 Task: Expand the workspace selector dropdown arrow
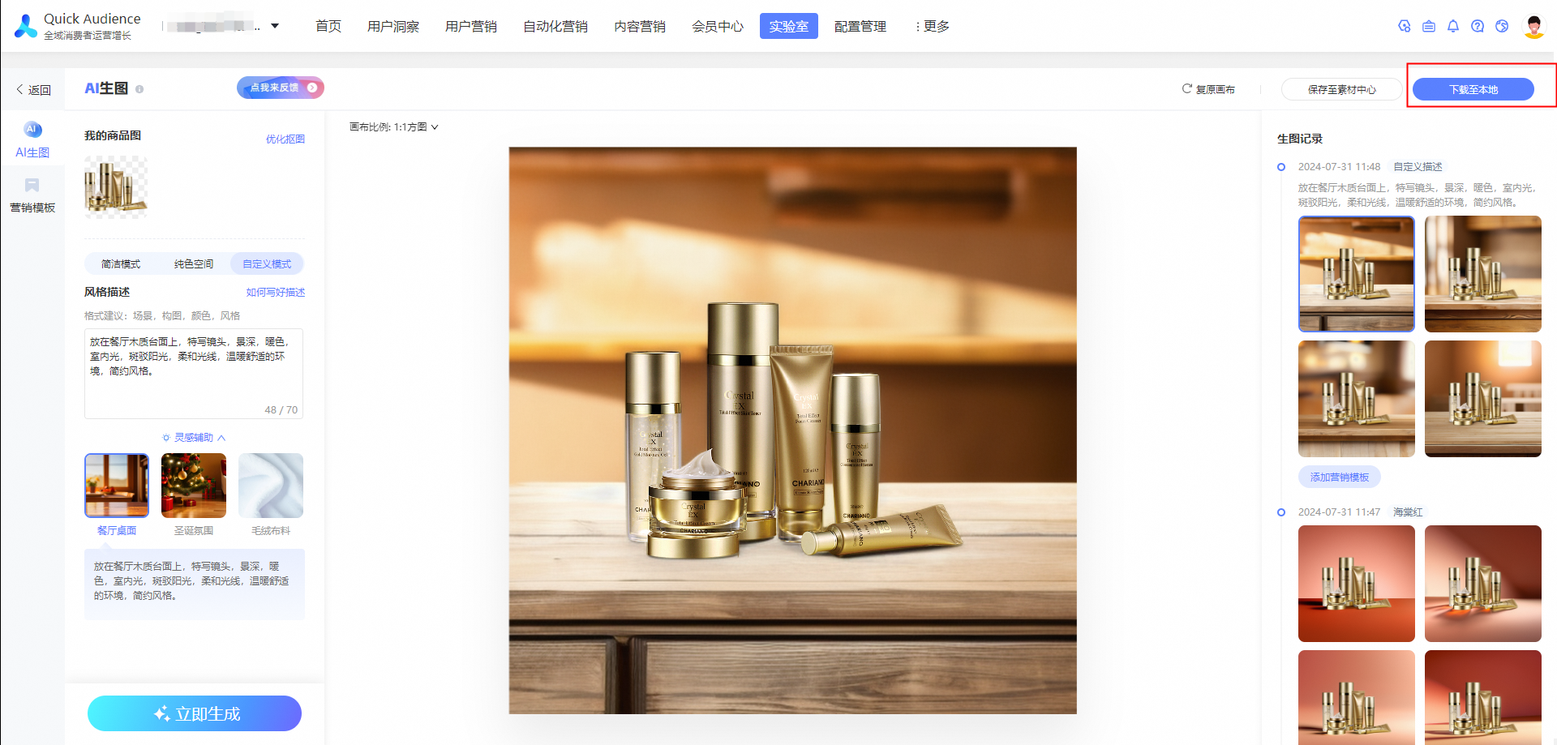pos(275,26)
